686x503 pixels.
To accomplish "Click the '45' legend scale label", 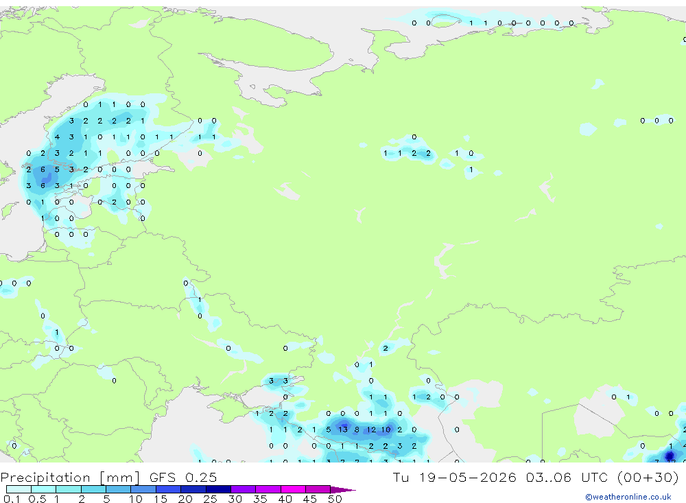I will point(310,499).
